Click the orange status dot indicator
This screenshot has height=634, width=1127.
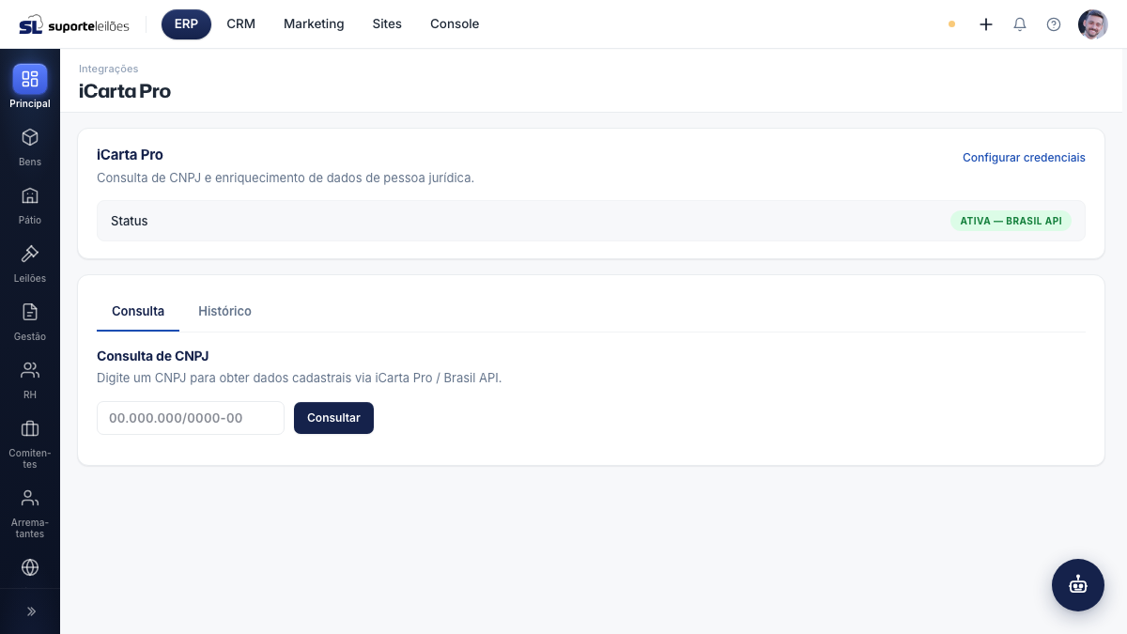tap(951, 24)
